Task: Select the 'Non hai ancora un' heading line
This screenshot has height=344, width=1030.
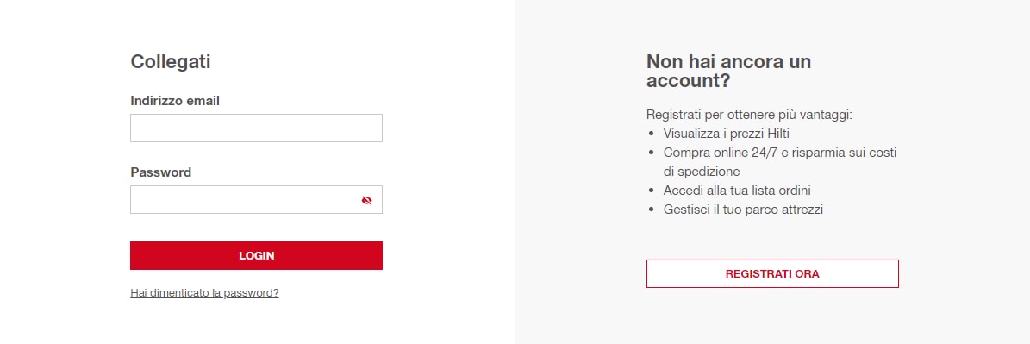Action: [x=728, y=62]
